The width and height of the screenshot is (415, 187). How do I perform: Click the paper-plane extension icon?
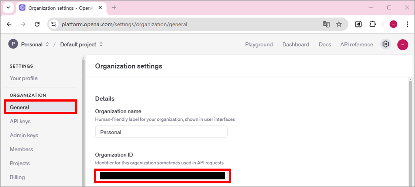[358, 24]
